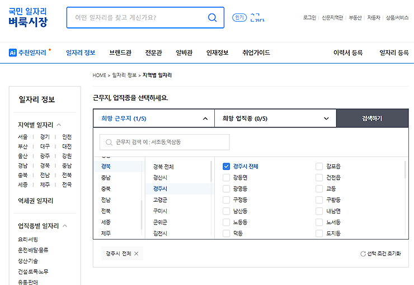Click the reset icon for 선택 조건 초기화
The height and width of the screenshot is (285, 414).
(363, 254)
